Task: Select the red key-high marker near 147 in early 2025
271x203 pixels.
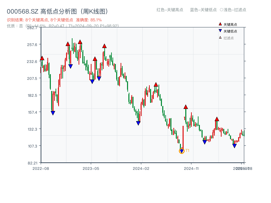Action: [x=217, y=119]
